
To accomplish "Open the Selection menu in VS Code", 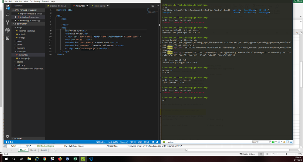I will tap(18, 1).
